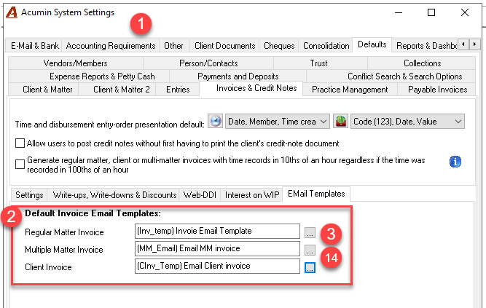Click the Multiple Matter Invoice template field

(x=217, y=248)
